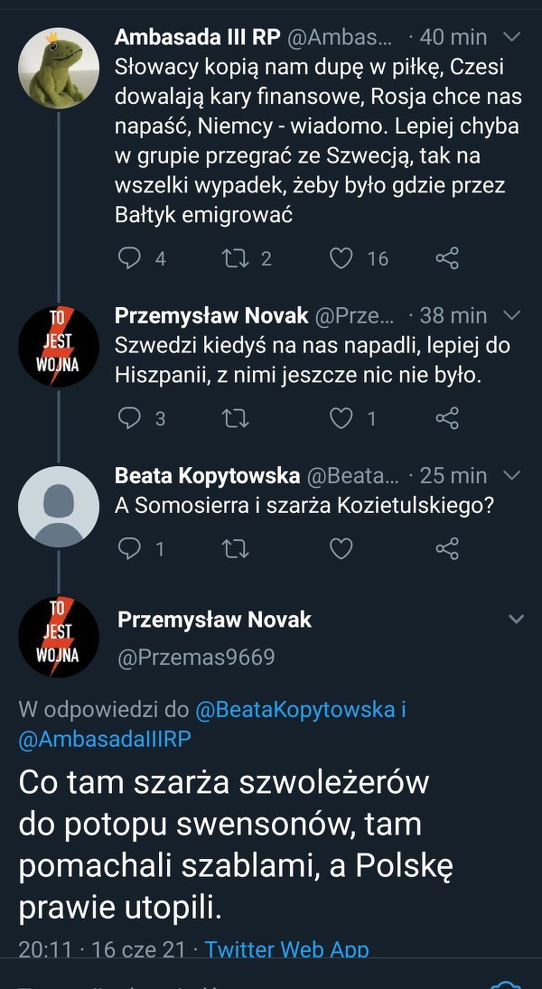The width and height of the screenshot is (542, 989).
Task: Share Ambasada III RP's tweet
Action: [x=447, y=258]
